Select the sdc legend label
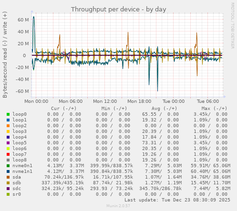The image size is (237, 211). tap(17, 189)
